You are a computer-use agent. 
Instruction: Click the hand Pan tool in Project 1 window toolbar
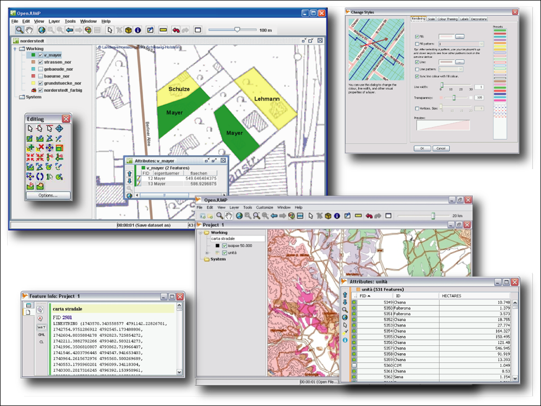click(228, 216)
